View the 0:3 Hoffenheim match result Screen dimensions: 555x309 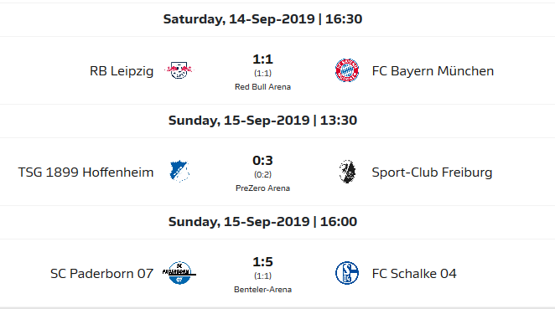pyautogui.click(x=262, y=161)
